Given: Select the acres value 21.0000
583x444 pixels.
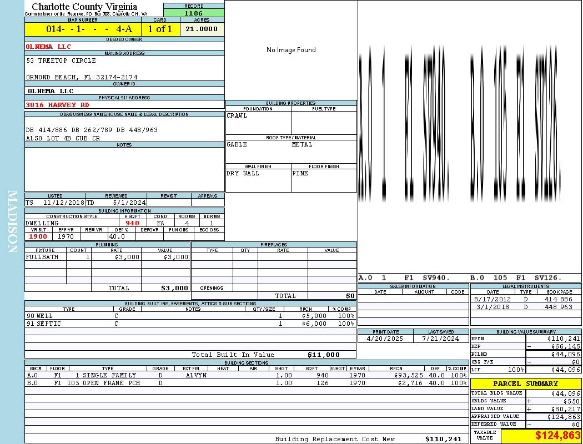Looking at the screenshot, I should [202, 29].
